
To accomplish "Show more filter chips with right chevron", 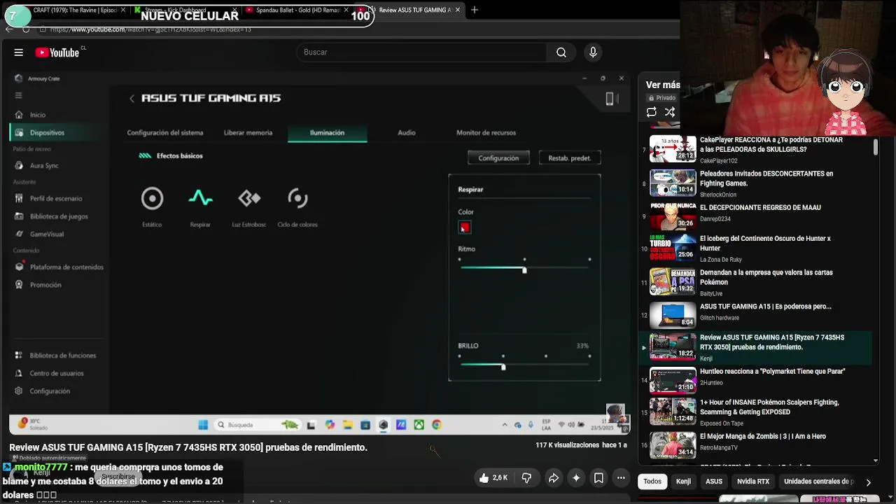I will click(x=868, y=482).
